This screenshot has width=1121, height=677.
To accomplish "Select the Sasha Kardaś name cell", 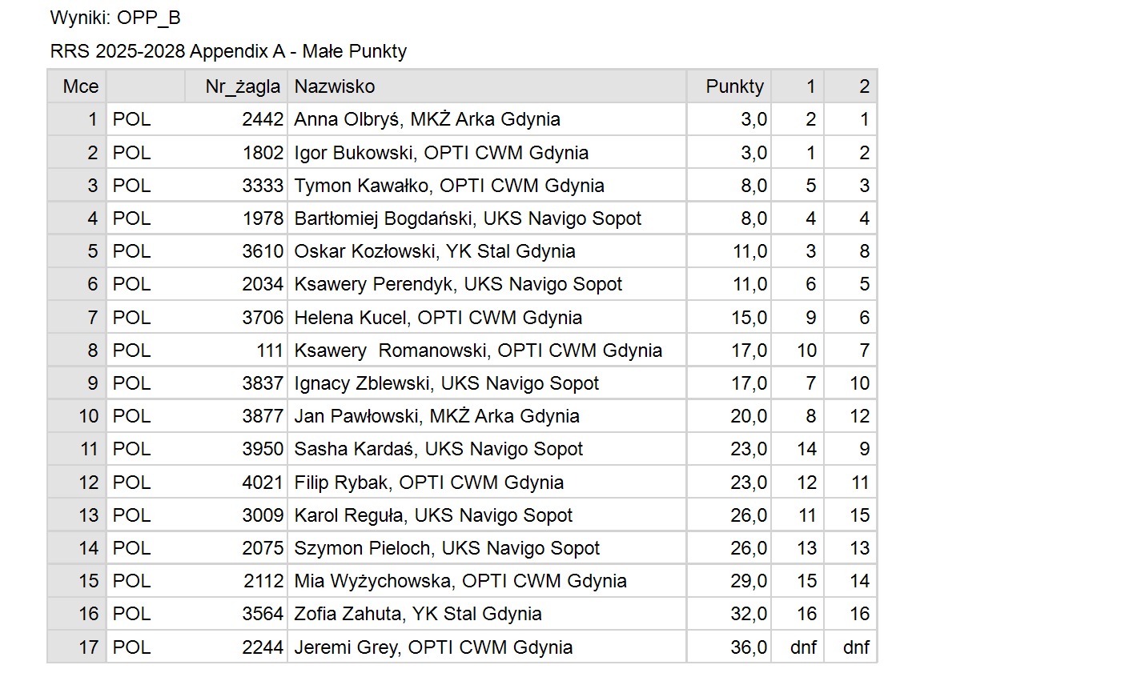I will tap(487, 449).
